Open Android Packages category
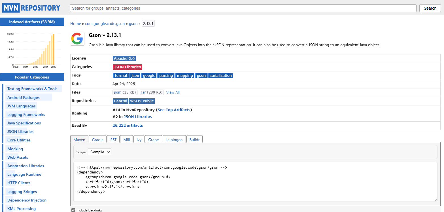Image resolution: width=444 pixels, height=212 pixels. [x=24, y=97]
